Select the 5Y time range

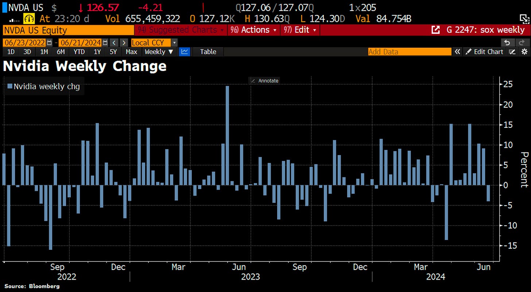click(114, 52)
